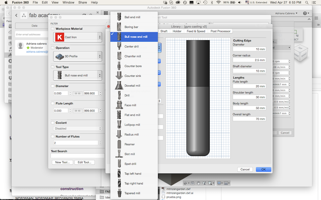Image resolution: width=321 pixels, height=200 pixels.
Task: Select Slot mill tool type
Action: tap(134, 154)
